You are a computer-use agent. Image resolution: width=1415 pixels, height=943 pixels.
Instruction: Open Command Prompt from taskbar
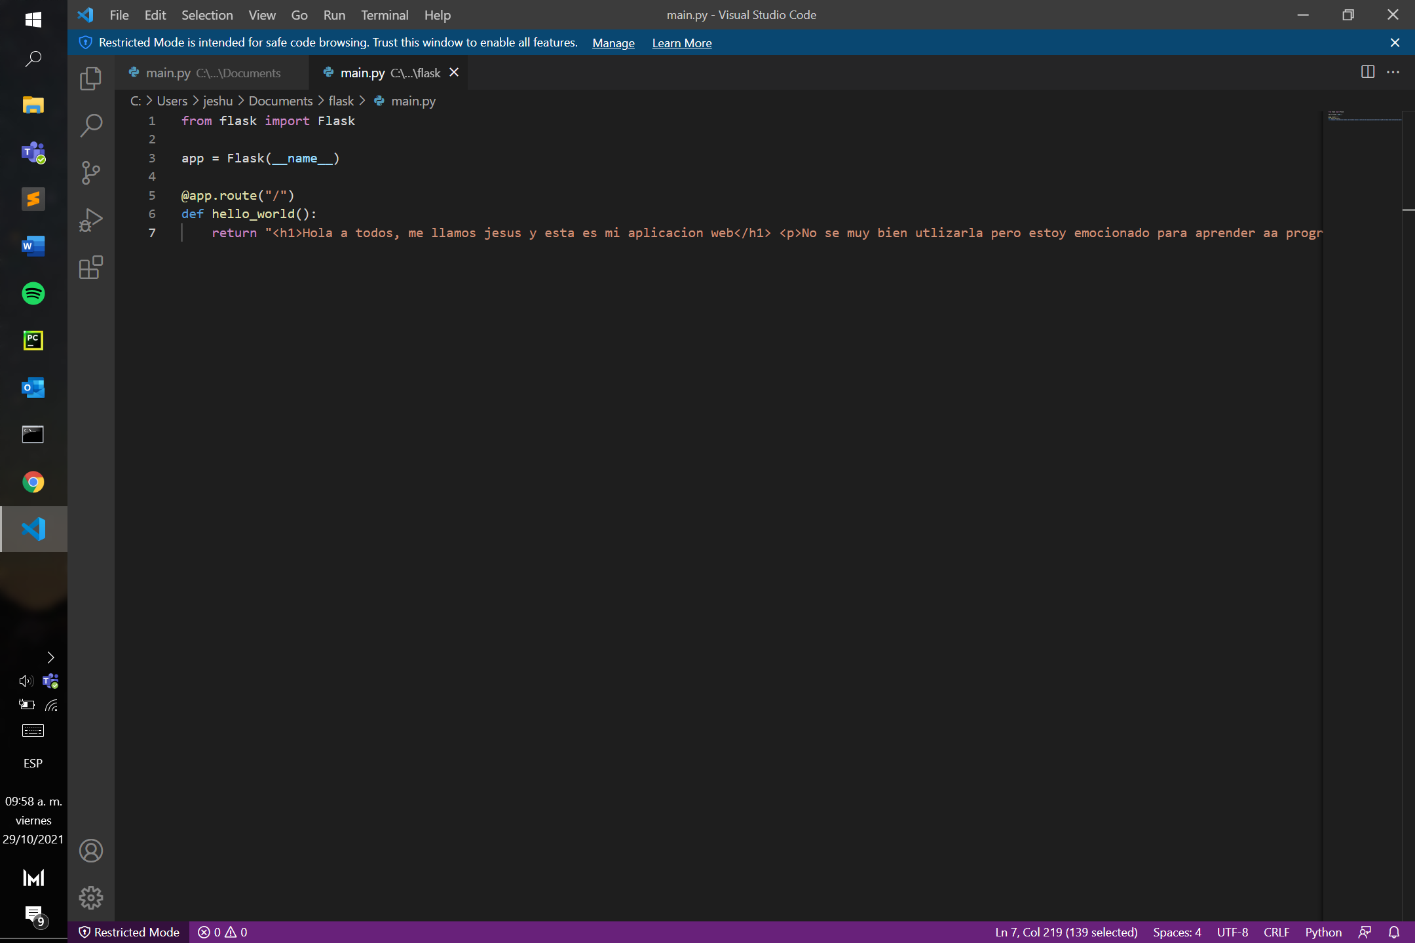click(x=33, y=435)
